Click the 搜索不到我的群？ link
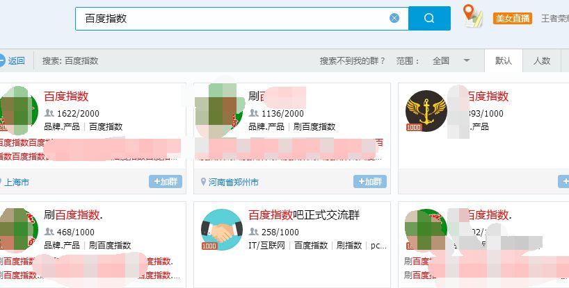 (353, 61)
